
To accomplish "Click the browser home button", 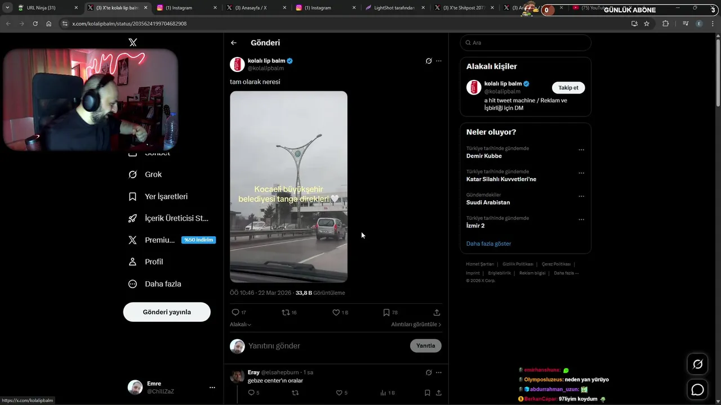I will (48, 24).
